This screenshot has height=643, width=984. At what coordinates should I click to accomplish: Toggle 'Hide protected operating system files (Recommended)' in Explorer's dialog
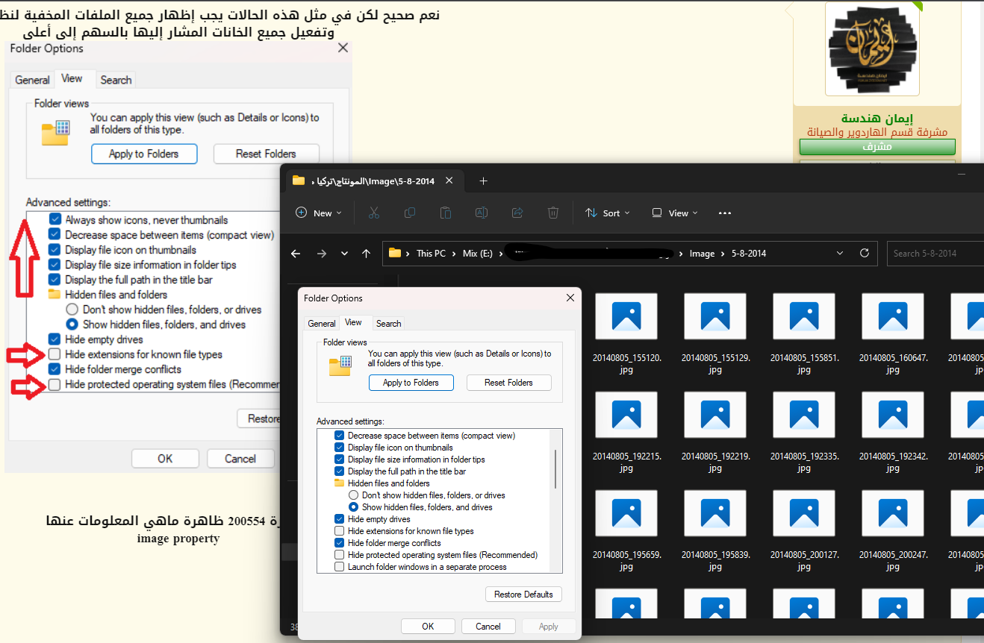pyautogui.click(x=340, y=555)
